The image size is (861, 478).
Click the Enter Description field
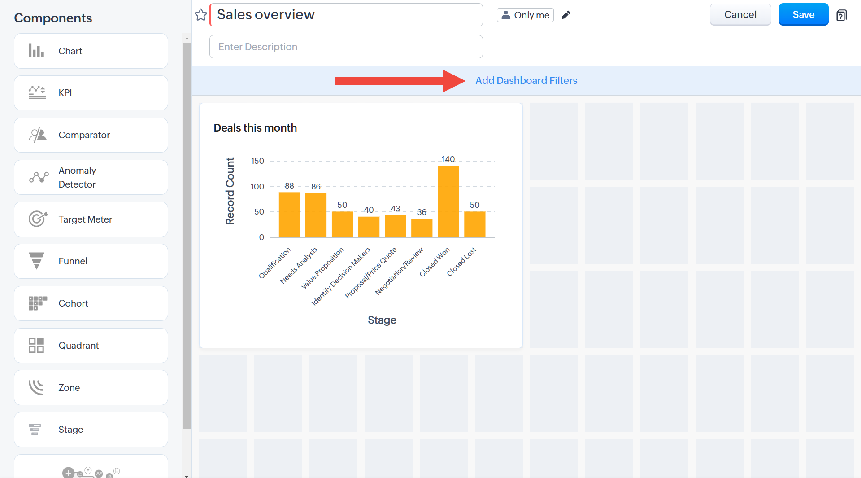(x=346, y=47)
